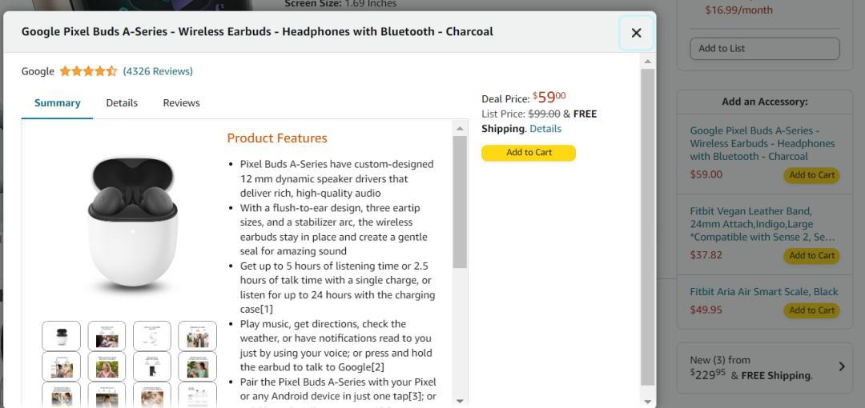Image resolution: width=865 pixels, height=408 pixels.
Task: Click the popup's outer scrollbar up arrow
Action: point(648,61)
